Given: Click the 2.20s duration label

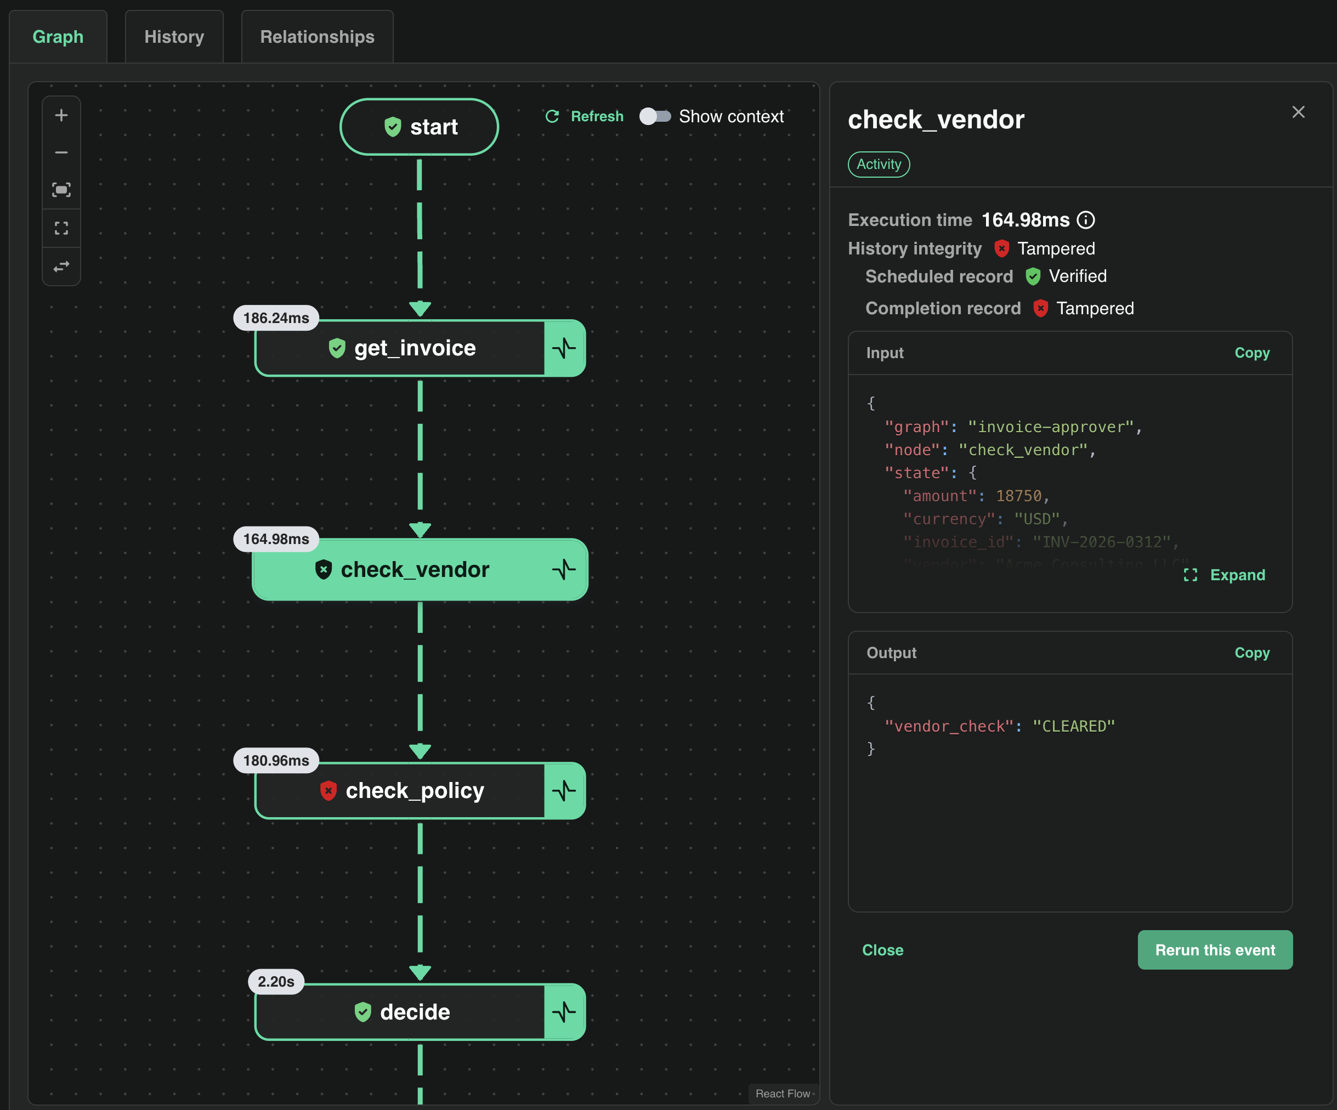Looking at the screenshot, I should tap(276, 982).
